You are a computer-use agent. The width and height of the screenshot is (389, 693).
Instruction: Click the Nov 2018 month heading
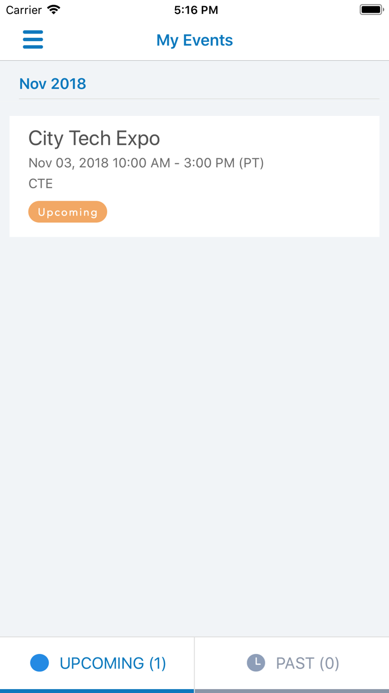(53, 84)
